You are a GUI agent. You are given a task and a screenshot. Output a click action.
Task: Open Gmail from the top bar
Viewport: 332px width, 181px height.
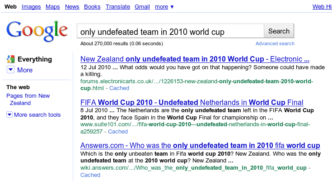[x=142, y=7]
